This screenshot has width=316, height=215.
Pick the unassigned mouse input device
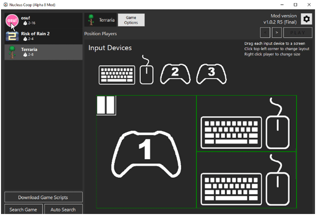click(x=146, y=70)
